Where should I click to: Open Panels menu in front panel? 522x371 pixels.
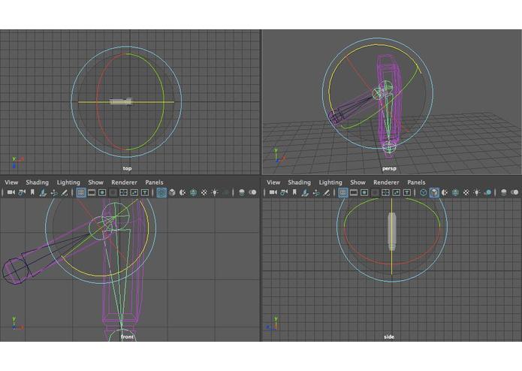click(154, 182)
